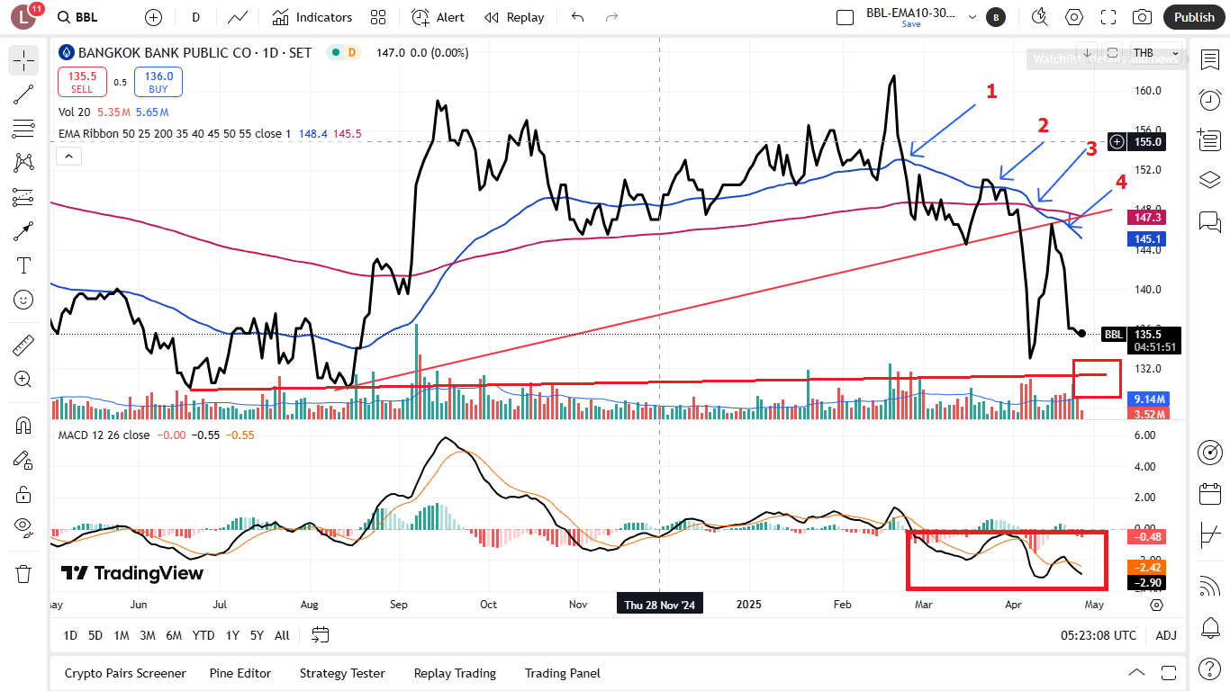
Task: Select the zoom-in tool
Action: 23,379
